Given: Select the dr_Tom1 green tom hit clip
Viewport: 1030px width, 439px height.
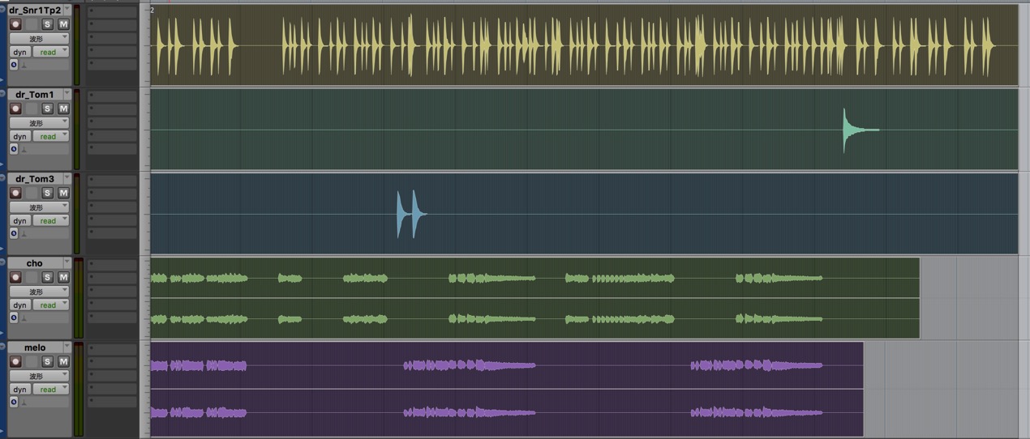Looking at the screenshot, I should 860,130.
